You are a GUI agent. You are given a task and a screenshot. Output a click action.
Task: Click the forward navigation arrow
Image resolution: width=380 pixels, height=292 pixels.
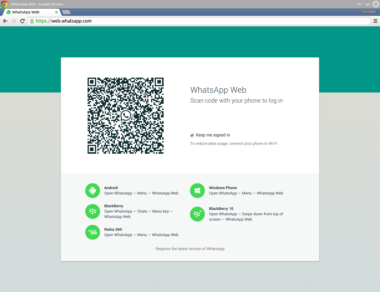(14, 21)
